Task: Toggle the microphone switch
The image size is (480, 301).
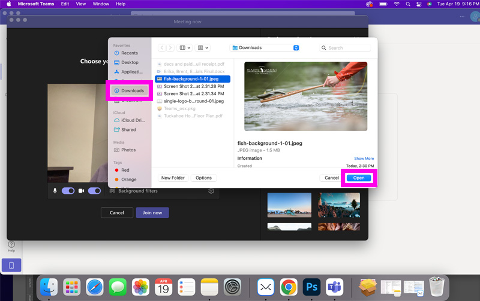Action: (68, 191)
